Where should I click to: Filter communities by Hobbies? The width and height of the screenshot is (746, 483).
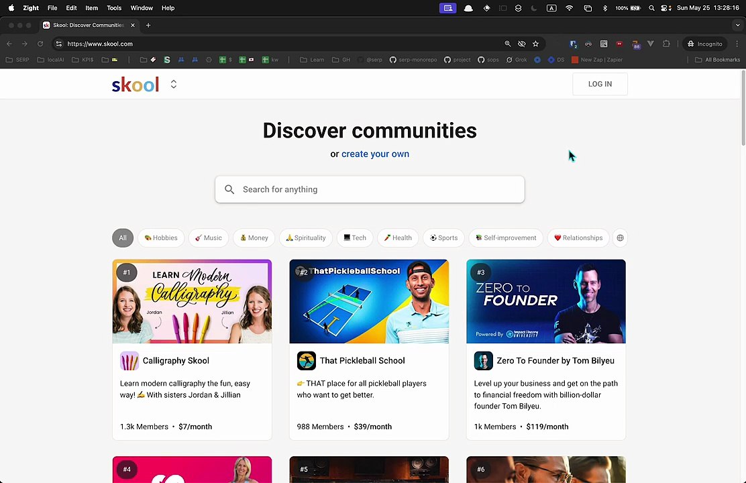(161, 238)
